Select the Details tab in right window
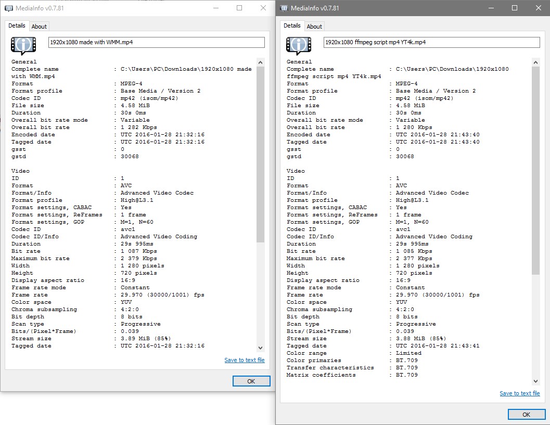This screenshot has width=550, height=425. (292, 25)
